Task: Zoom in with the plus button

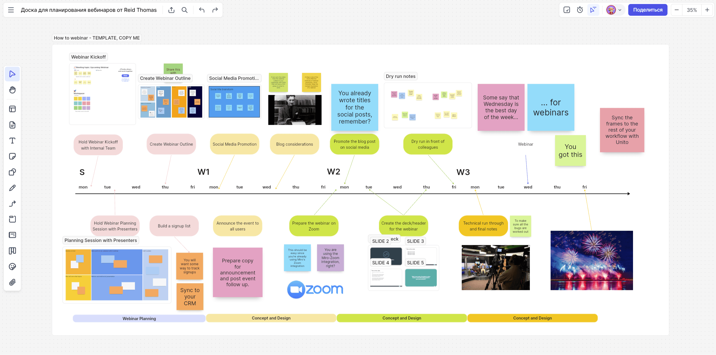Action: tap(707, 10)
